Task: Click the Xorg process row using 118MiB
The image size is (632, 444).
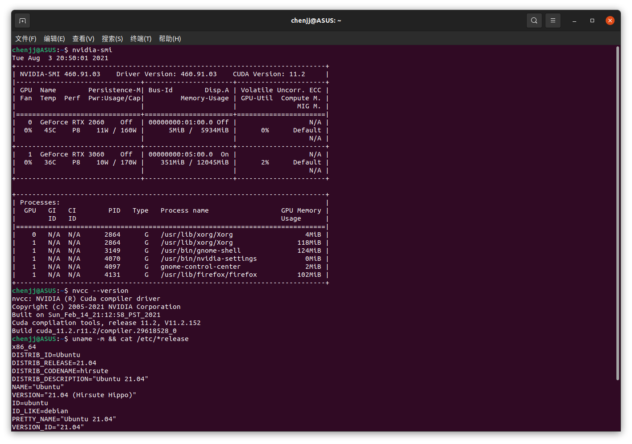Action: click(x=170, y=243)
